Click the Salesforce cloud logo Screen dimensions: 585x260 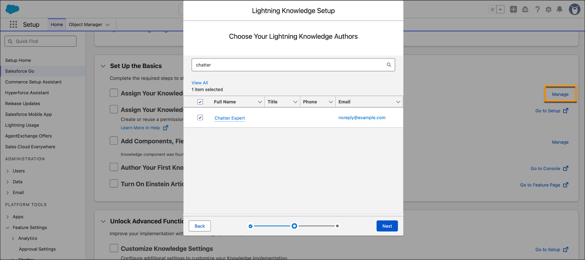[12, 9]
